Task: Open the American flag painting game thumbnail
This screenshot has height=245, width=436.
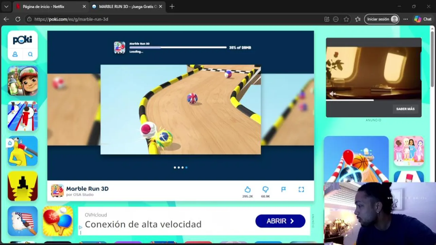Action: (x=23, y=221)
